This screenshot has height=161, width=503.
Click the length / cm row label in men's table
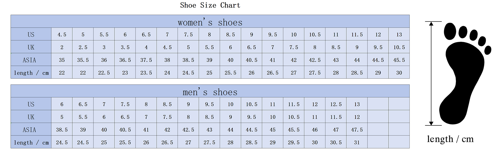click(x=31, y=142)
